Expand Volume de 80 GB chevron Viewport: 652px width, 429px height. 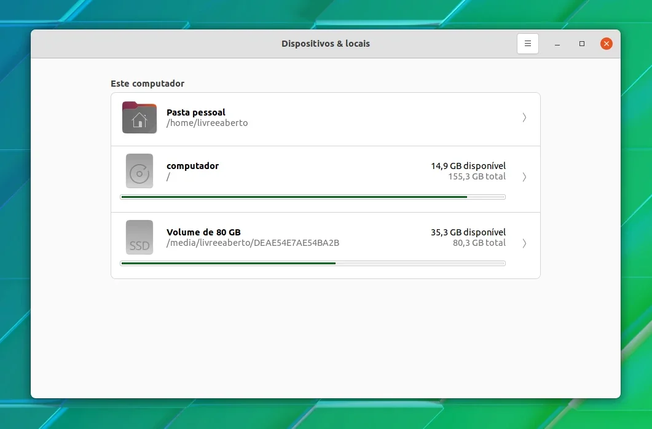[x=524, y=243]
